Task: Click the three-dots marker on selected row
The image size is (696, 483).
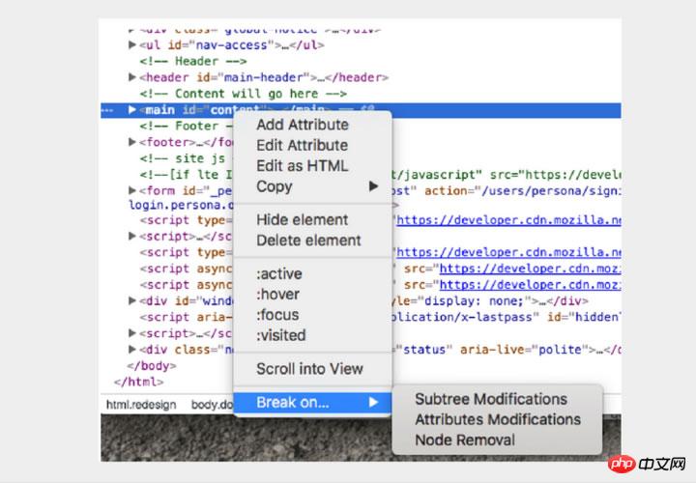Action: 107,110
